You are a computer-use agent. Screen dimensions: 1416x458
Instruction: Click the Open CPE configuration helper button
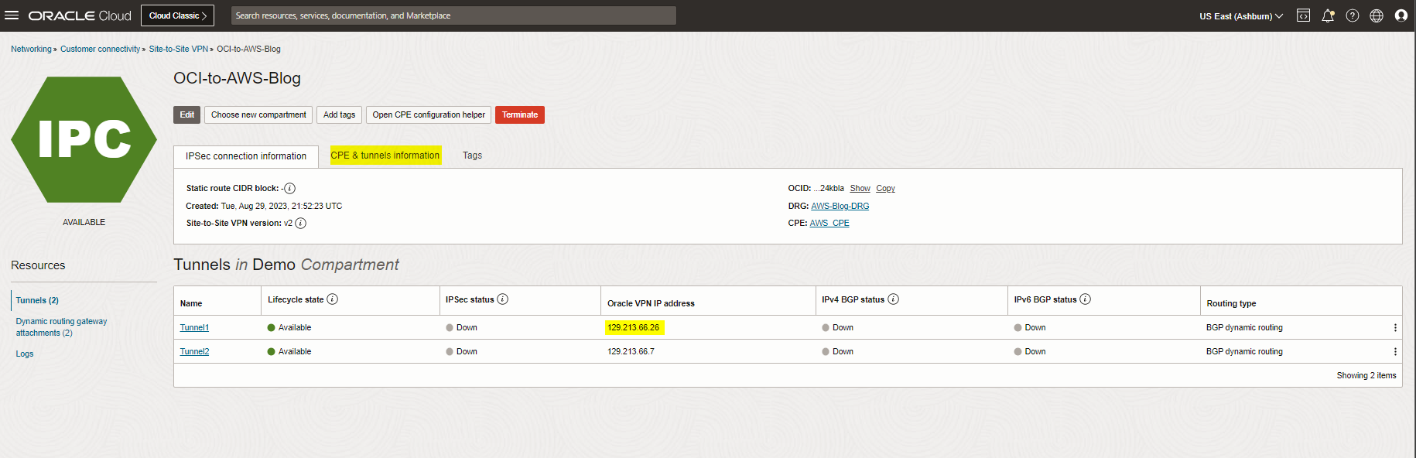tap(428, 115)
